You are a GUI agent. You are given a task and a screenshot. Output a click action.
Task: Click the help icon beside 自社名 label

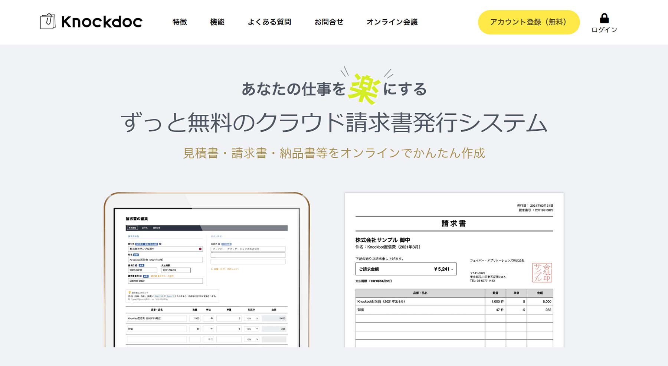219,244
